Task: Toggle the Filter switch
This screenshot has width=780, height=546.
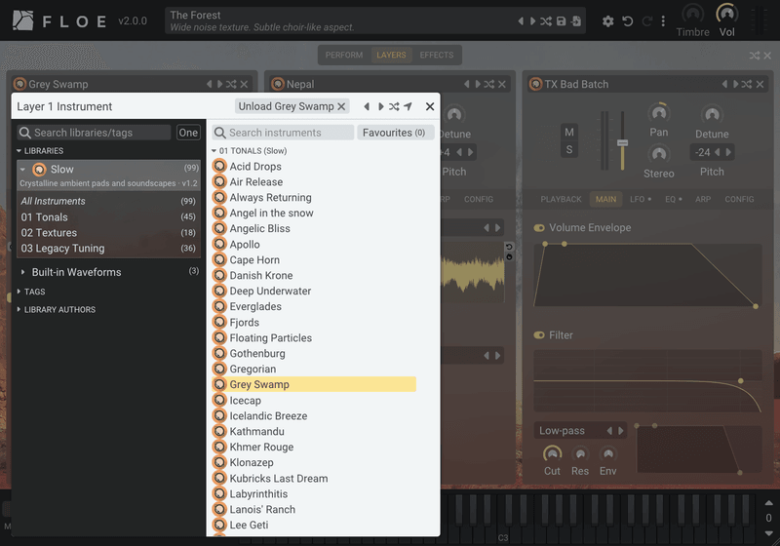Action: pos(539,335)
